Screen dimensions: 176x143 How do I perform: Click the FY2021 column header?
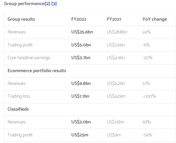coord(114,19)
